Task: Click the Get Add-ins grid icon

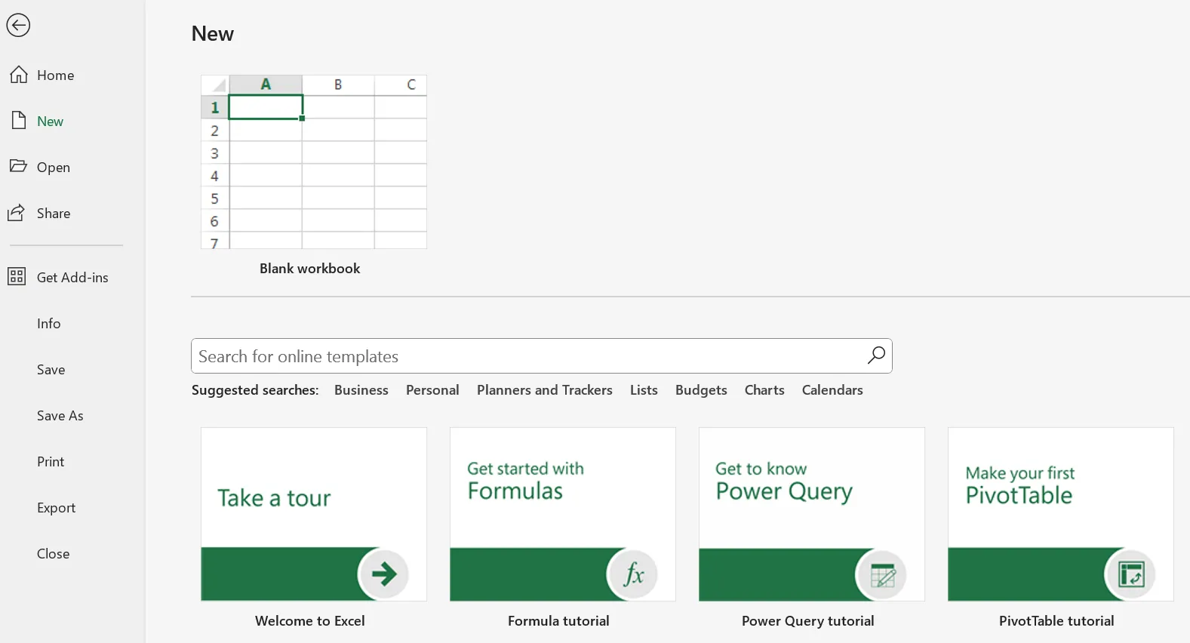Action: [17, 277]
